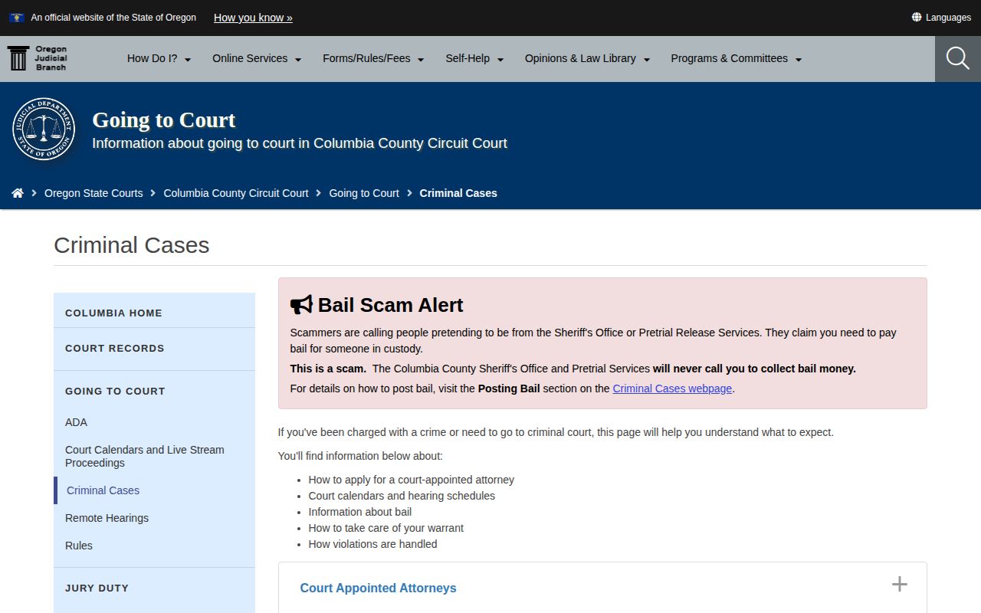
Task: Click the Criminal Cases breadcrumb
Action: coord(458,193)
